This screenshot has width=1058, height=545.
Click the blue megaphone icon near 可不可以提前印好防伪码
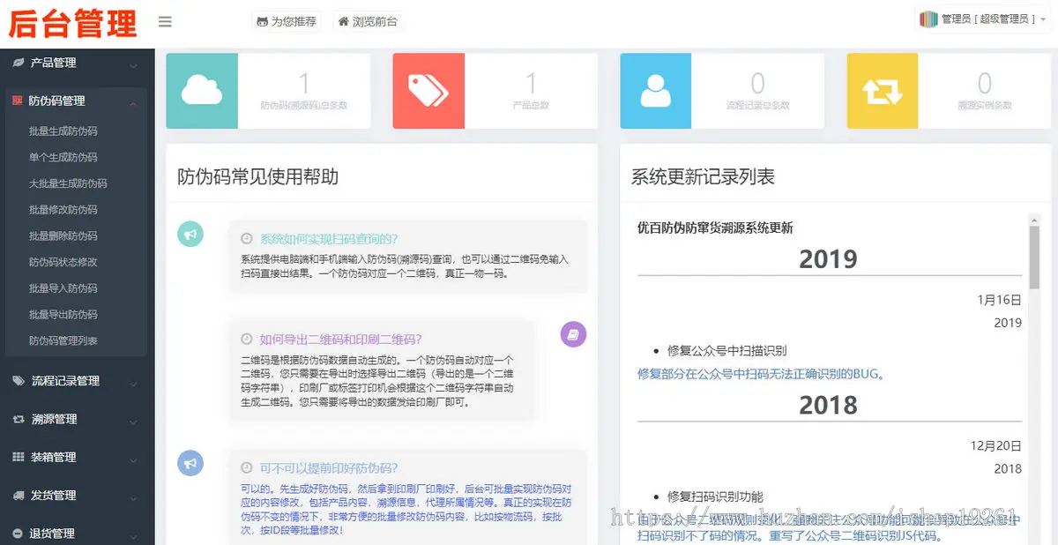pos(190,463)
